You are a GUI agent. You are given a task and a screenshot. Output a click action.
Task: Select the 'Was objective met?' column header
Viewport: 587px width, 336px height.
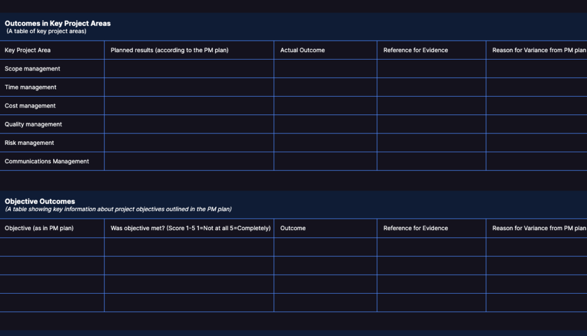pos(189,228)
